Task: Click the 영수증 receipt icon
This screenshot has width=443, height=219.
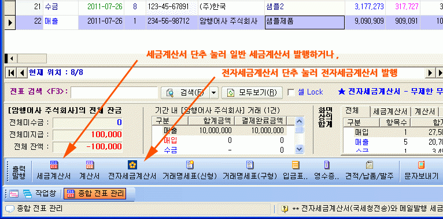Action: (327, 171)
